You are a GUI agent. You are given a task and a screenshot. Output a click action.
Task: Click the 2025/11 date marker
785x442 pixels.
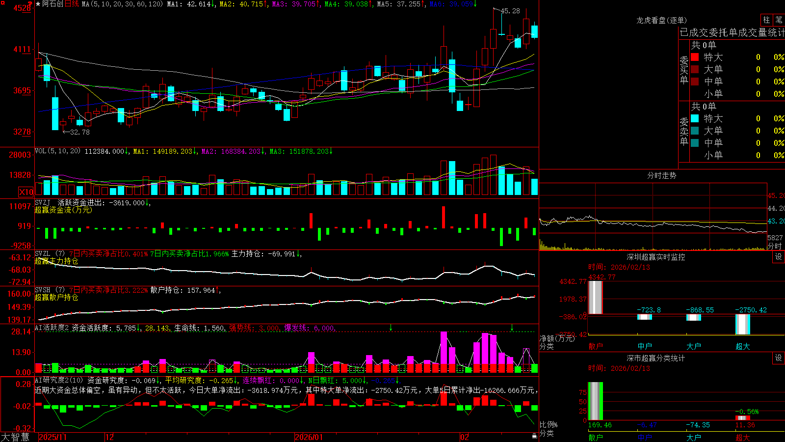click(x=52, y=437)
